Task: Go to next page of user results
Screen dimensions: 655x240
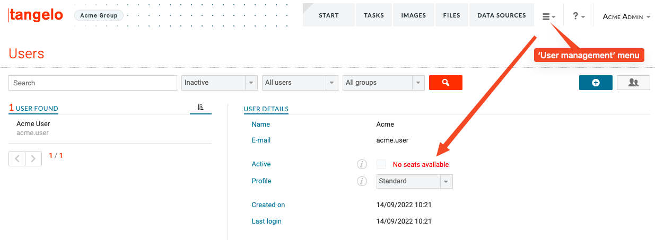Action: (x=33, y=158)
